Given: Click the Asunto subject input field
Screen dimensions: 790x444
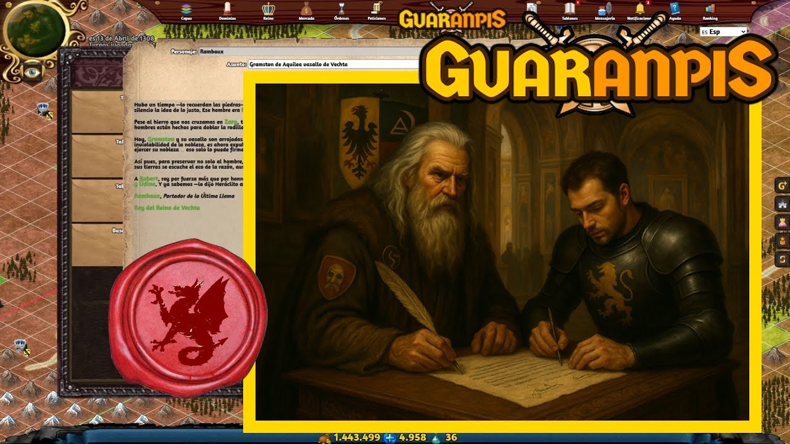Looking at the screenshot, I should (334, 64).
